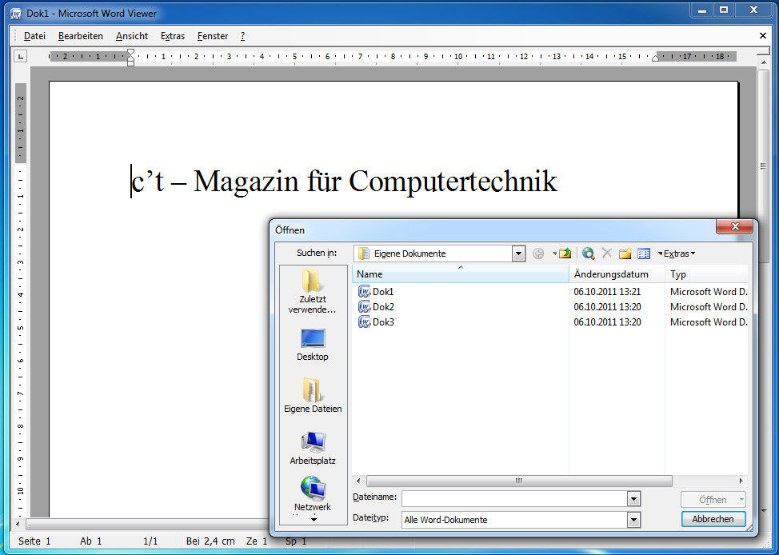Expand the places bar down arrow

coord(314,520)
